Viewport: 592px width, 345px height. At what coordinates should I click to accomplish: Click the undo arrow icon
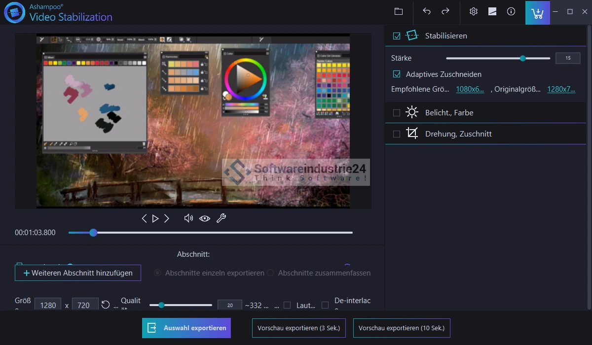pyautogui.click(x=427, y=11)
